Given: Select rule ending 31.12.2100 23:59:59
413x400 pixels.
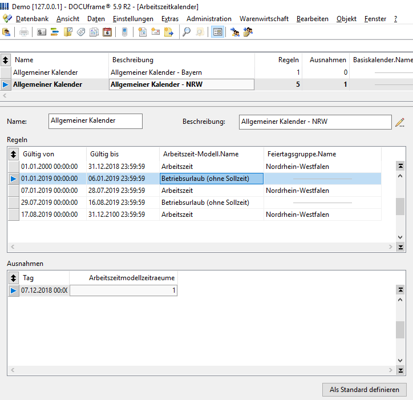Looking at the screenshot, I should 195,215.
